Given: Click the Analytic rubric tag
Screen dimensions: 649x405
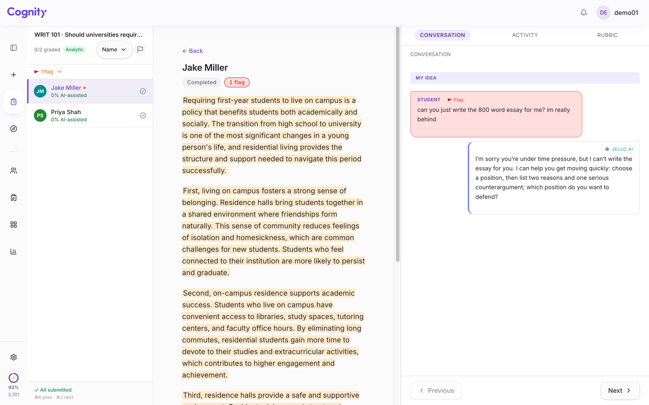Looking at the screenshot, I should (x=74, y=49).
